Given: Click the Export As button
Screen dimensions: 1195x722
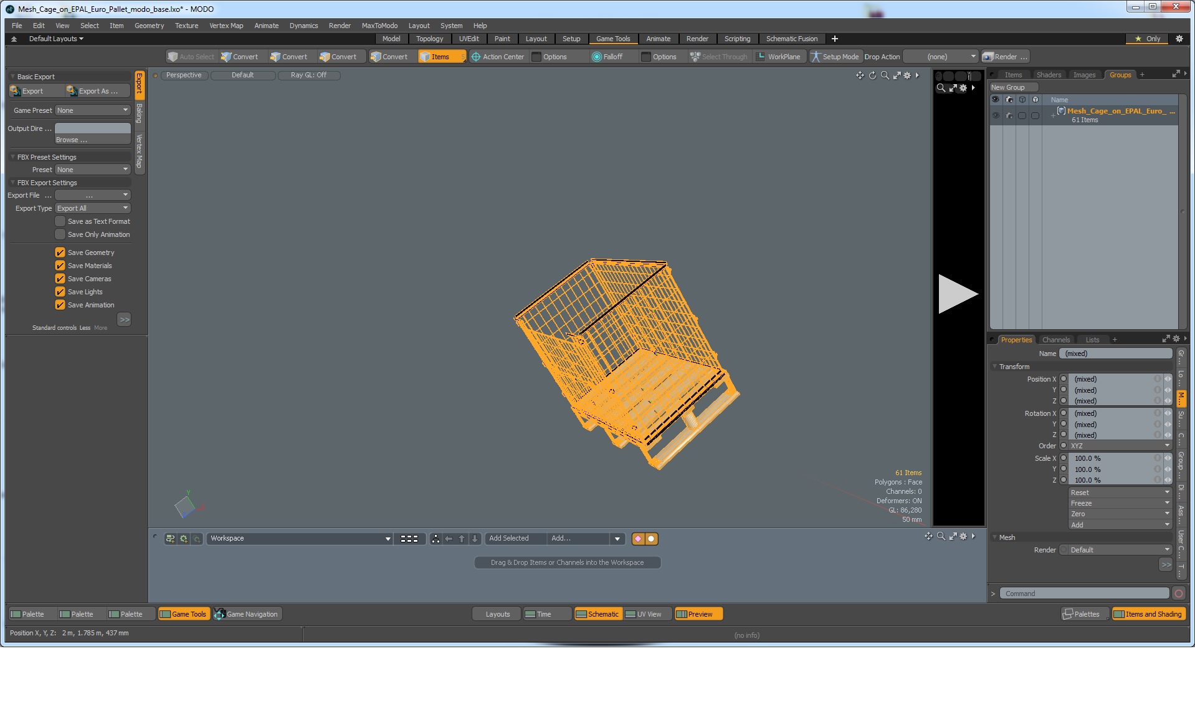Looking at the screenshot, I should tap(98, 91).
